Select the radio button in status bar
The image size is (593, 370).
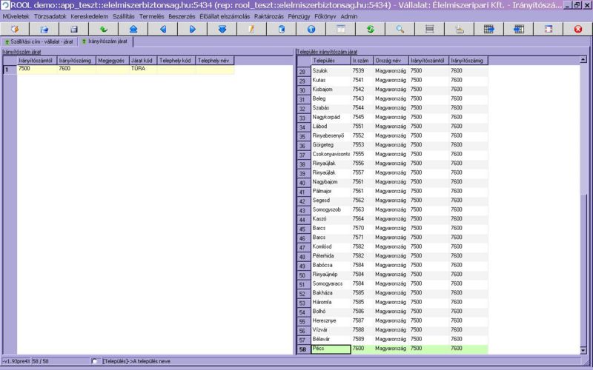click(x=94, y=361)
